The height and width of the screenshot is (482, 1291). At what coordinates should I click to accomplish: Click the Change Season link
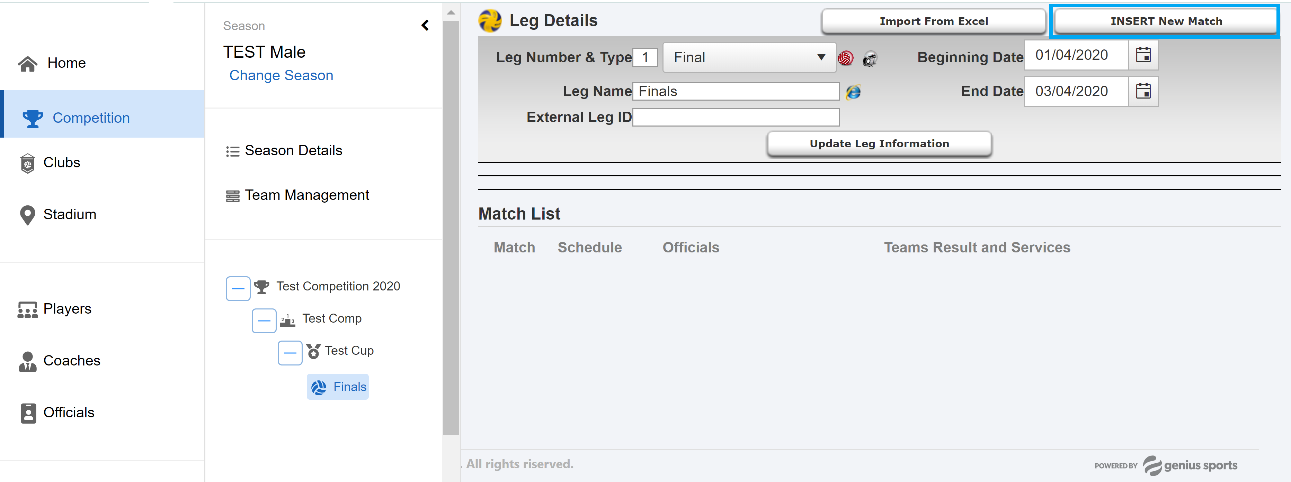pos(281,75)
